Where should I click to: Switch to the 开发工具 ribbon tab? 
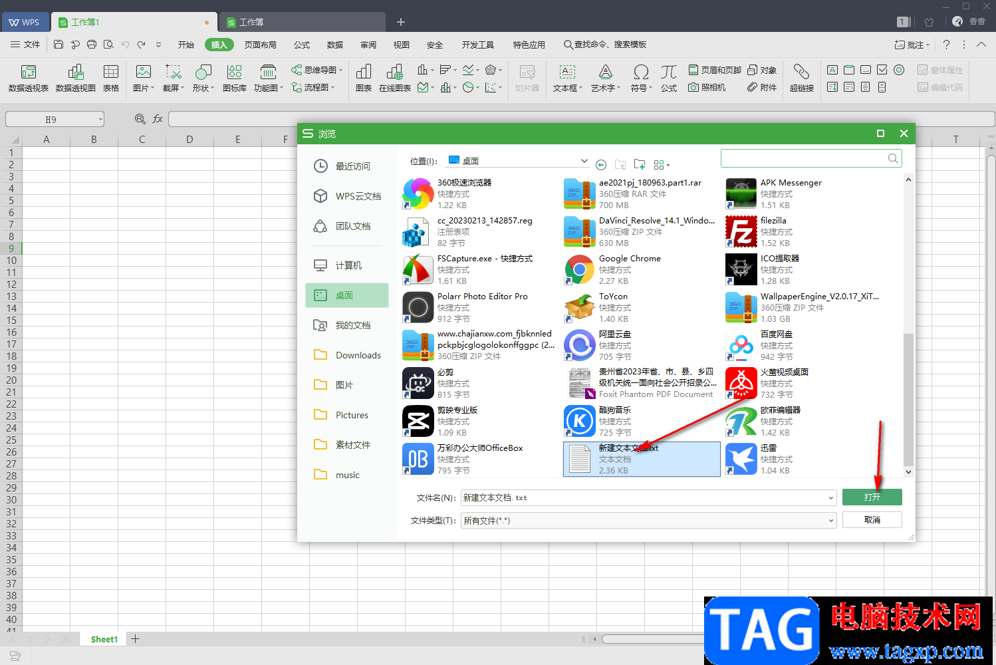478,45
